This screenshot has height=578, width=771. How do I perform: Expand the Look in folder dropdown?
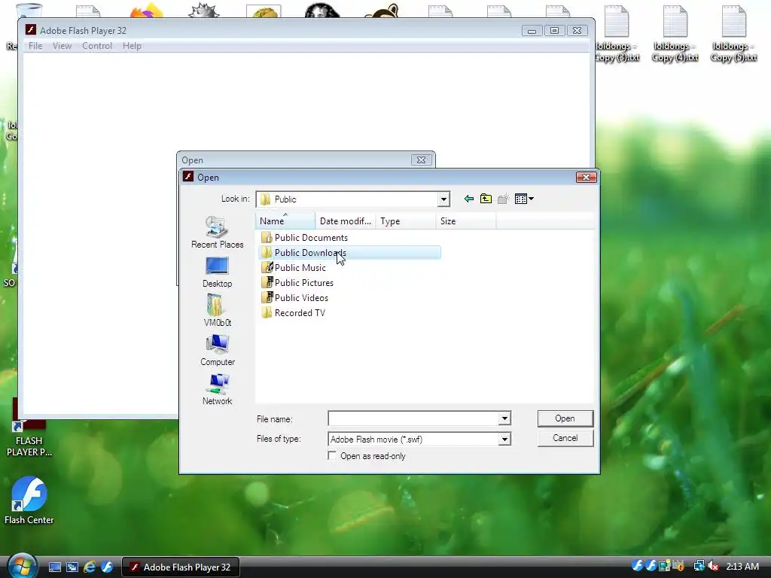click(x=443, y=199)
